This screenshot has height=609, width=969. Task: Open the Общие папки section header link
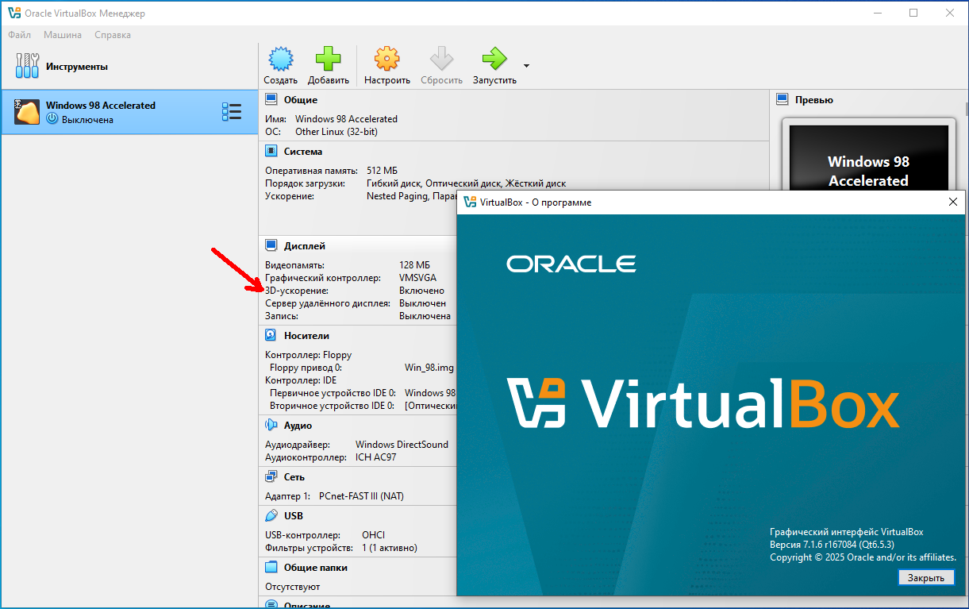click(316, 568)
